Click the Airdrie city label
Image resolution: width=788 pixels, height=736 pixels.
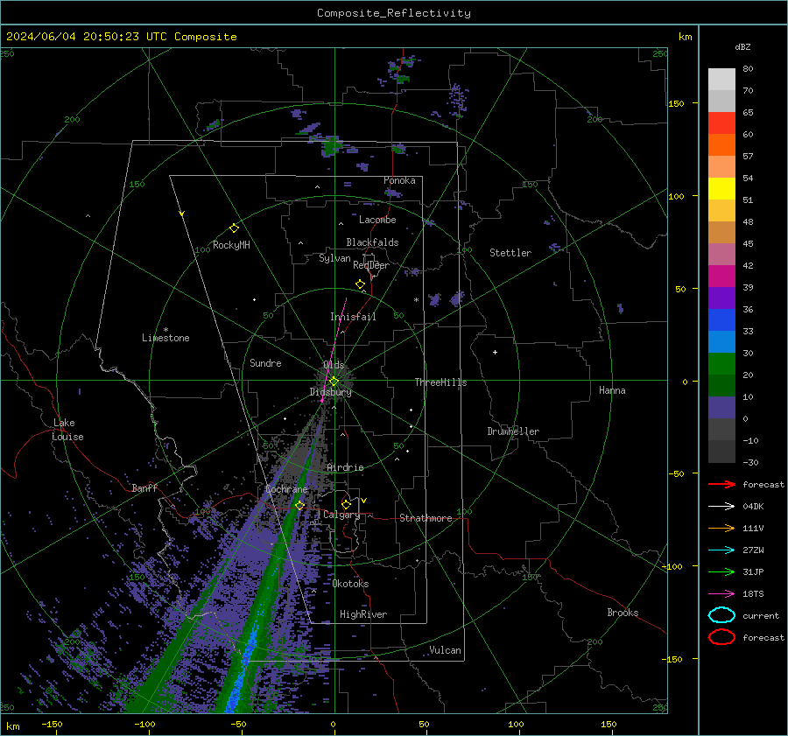(345, 467)
